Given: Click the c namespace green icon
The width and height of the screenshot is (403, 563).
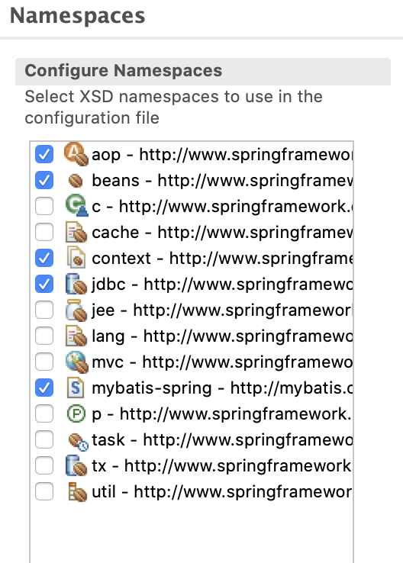Looking at the screenshot, I should pos(76,206).
